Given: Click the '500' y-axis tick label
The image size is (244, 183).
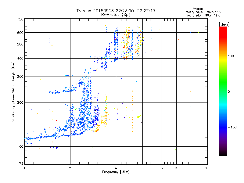Looking at the screenshot, I should click(20, 44).
